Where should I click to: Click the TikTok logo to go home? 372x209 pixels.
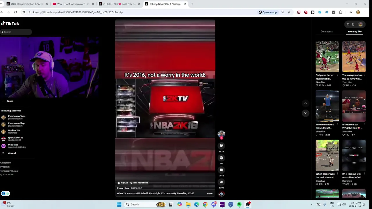[x=10, y=24]
